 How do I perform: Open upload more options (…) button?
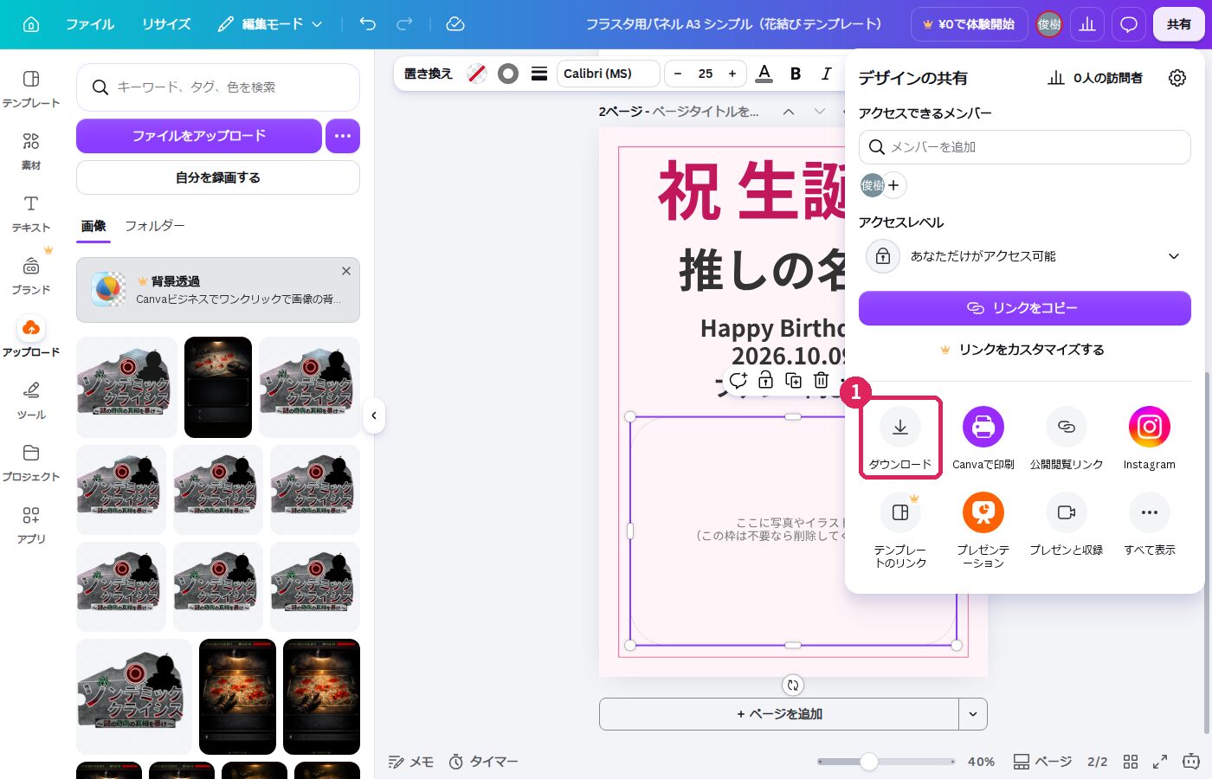pos(343,136)
